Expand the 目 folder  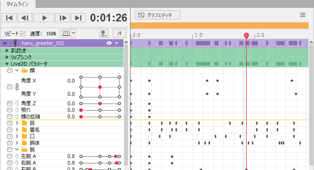point(17,123)
